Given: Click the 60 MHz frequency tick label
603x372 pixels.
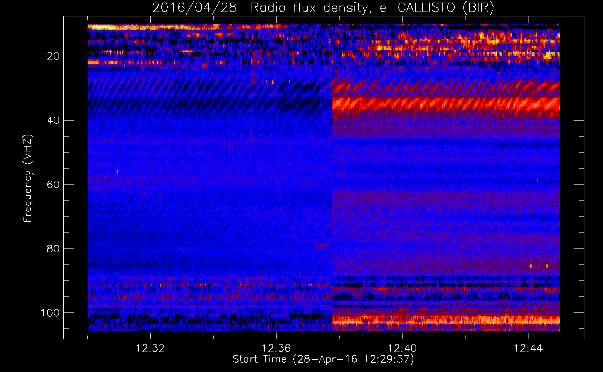Looking at the screenshot, I should pyautogui.click(x=54, y=185).
